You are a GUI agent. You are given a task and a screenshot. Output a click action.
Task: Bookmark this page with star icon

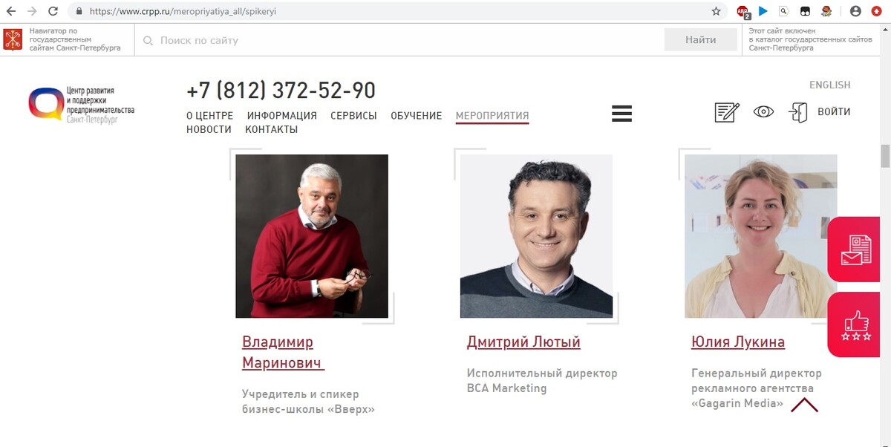coord(716,11)
